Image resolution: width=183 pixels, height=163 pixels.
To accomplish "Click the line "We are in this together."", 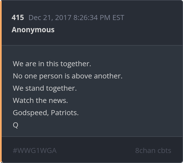I will (52, 64).
